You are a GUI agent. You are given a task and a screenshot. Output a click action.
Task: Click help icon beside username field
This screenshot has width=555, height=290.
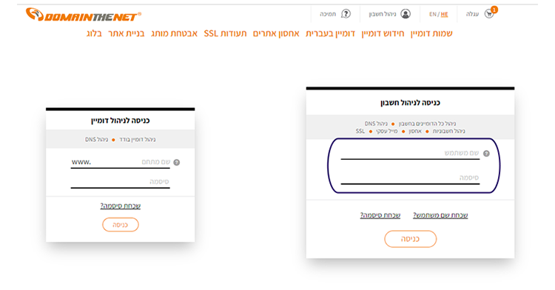coord(486,153)
